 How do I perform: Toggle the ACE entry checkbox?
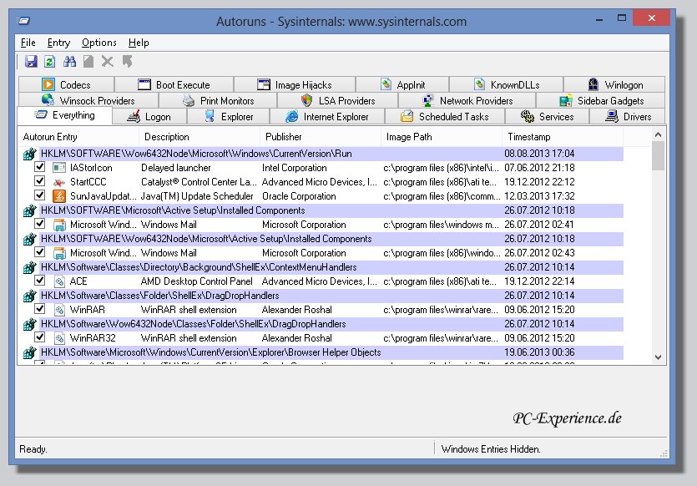coord(39,281)
